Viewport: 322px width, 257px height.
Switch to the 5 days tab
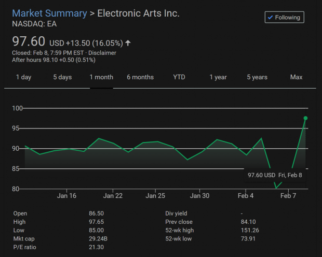coord(62,77)
